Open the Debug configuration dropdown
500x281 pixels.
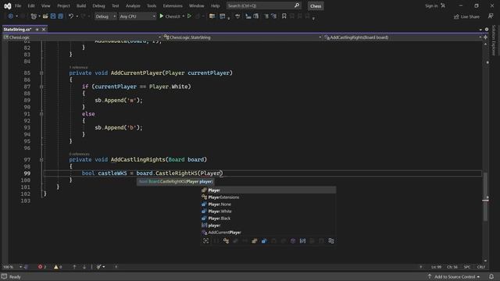click(105, 16)
